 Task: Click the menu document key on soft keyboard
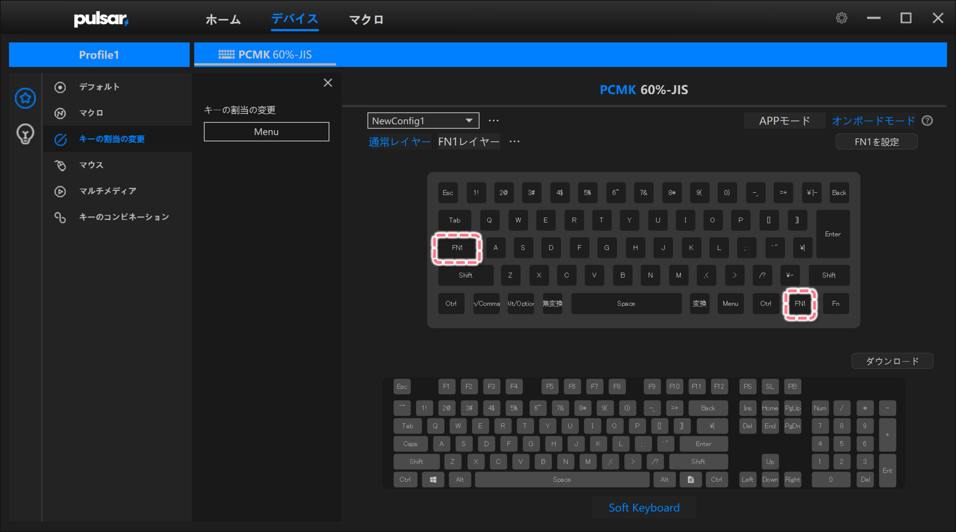click(691, 480)
